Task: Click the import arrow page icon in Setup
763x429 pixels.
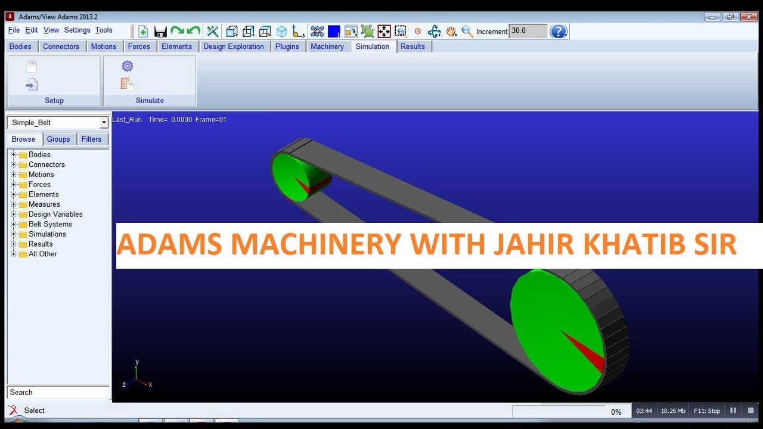Action: pyautogui.click(x=32, y=85)
